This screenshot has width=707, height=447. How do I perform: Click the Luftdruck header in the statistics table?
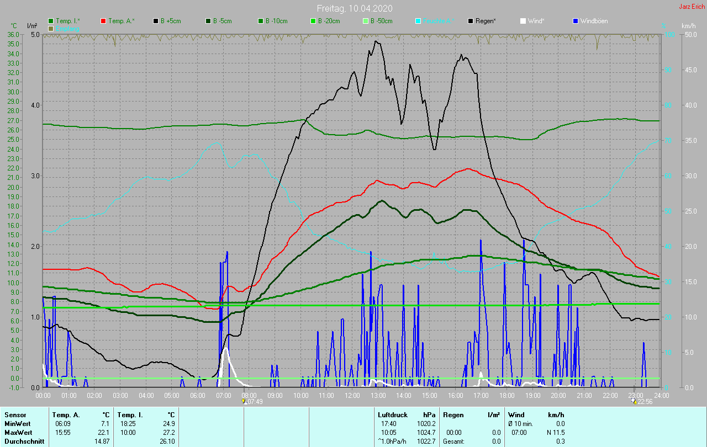tap(392, 414)
